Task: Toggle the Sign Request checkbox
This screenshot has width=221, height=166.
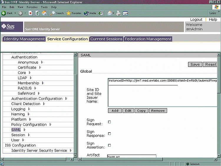Action: [109, 122]
